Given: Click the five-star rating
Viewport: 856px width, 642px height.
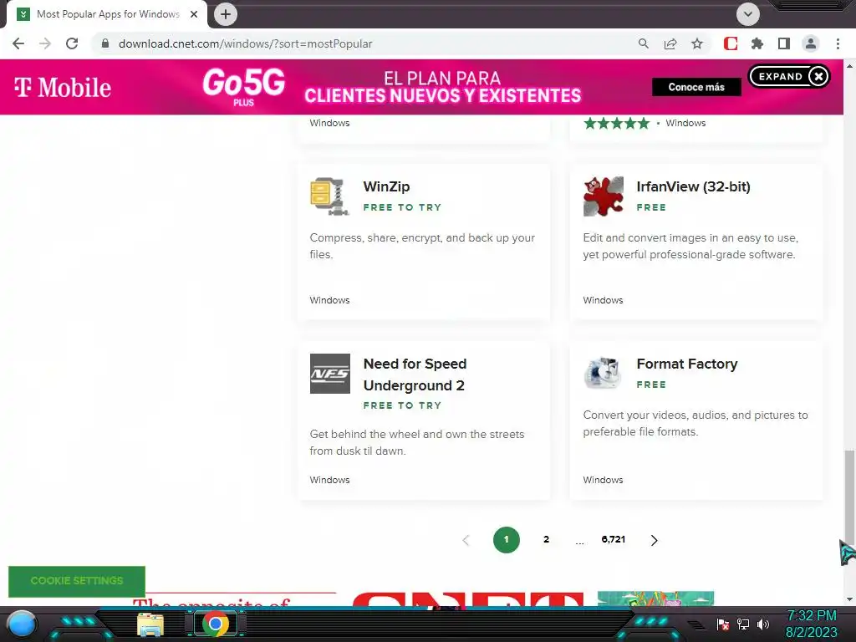Looking at the screenshot, I should [617, 124].
